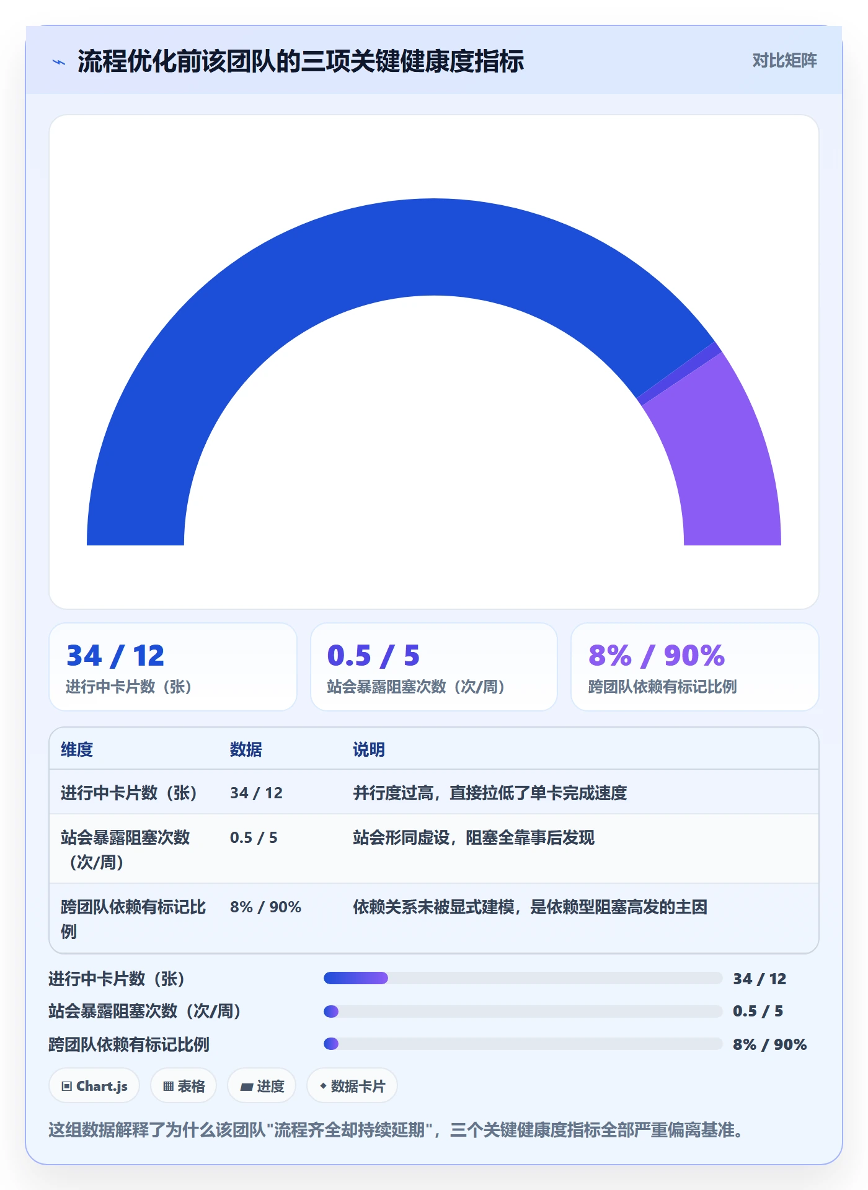Click the lightning icon beside the title
Image resolution: width=868 pixels, height=1190 pixels.
(x=59, y=61)
